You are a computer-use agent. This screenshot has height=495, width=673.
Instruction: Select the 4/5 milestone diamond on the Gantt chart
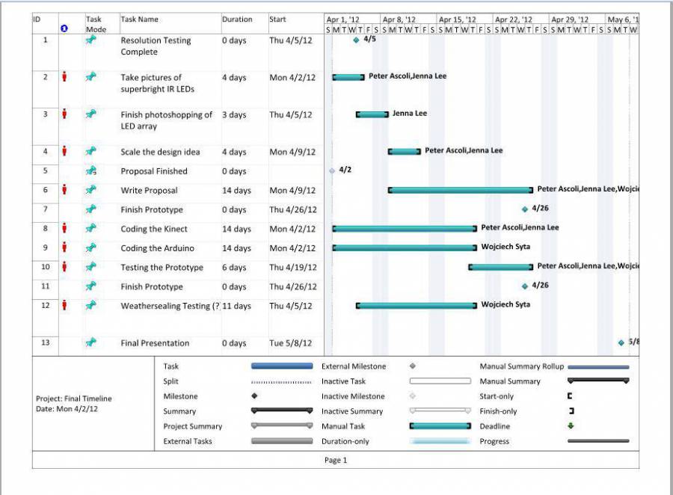point(356,40)
